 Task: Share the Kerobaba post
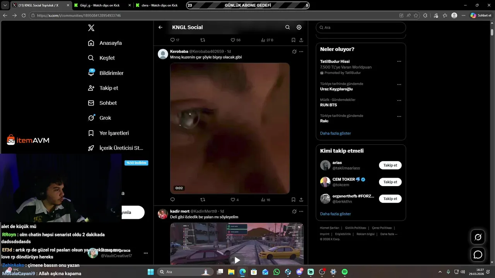tap(301, 200)
